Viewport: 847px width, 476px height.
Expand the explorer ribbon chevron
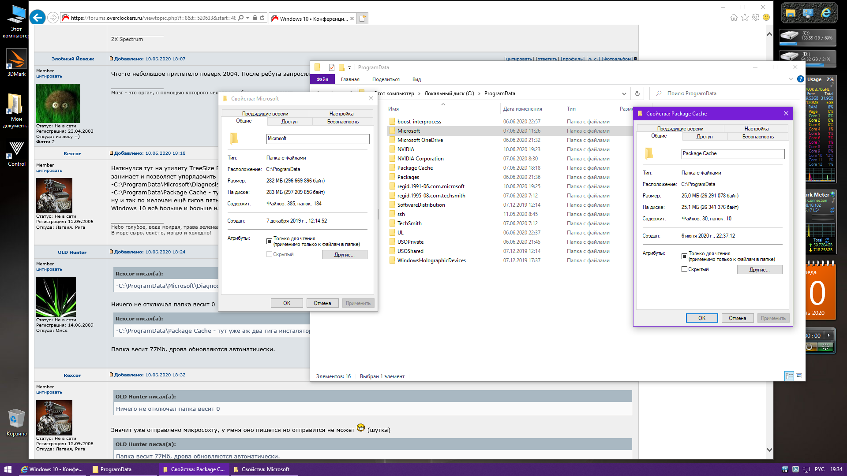(791, 79)
